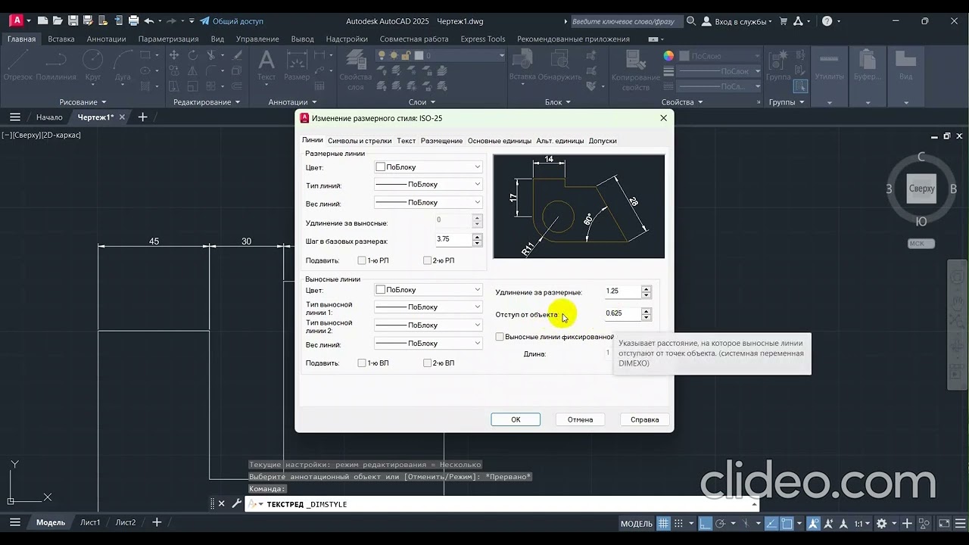Click the New file icon
The image size is (969, 545).
[42, 21]
